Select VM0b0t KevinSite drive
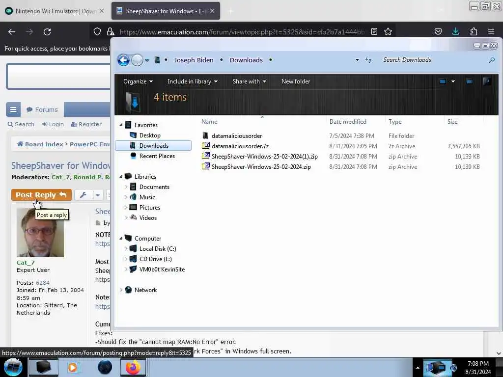This screenshot has width=503, height=377. coord(162,269)
